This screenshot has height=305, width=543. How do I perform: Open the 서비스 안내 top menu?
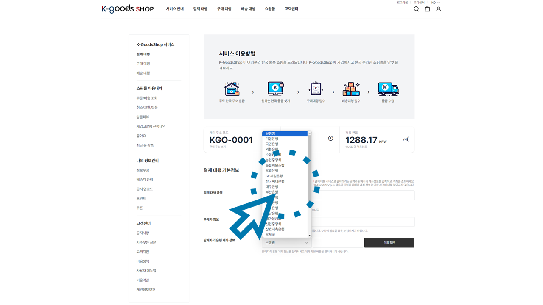(175, 9)
